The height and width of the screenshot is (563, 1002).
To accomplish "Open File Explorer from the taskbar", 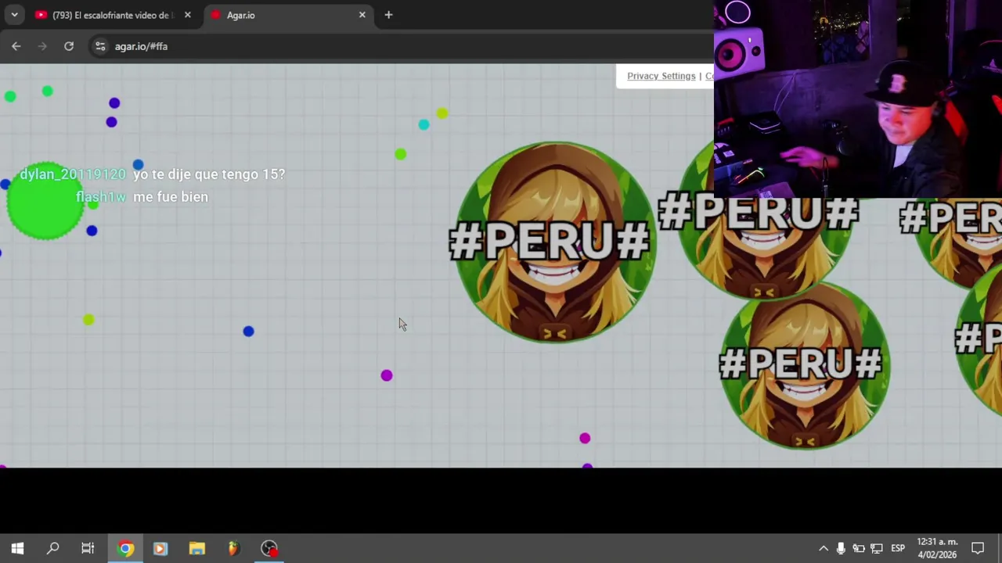I will 196,548.
